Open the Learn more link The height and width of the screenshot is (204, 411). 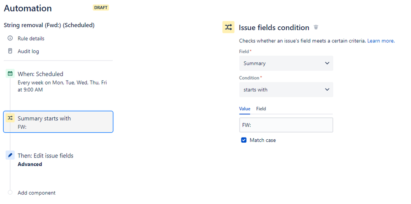[x=381, y=41]
